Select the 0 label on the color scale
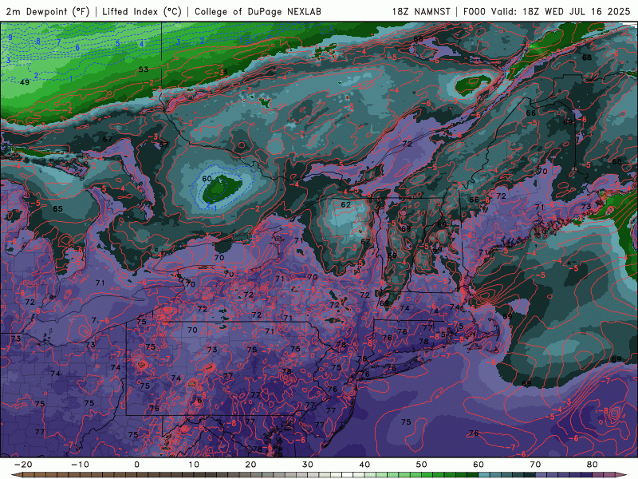Screen dimensions: 638x479 click(136, 465)
